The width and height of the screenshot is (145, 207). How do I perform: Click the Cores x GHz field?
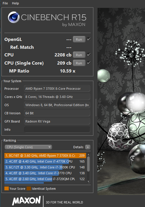pyautogui.click(x=57, y=97)
